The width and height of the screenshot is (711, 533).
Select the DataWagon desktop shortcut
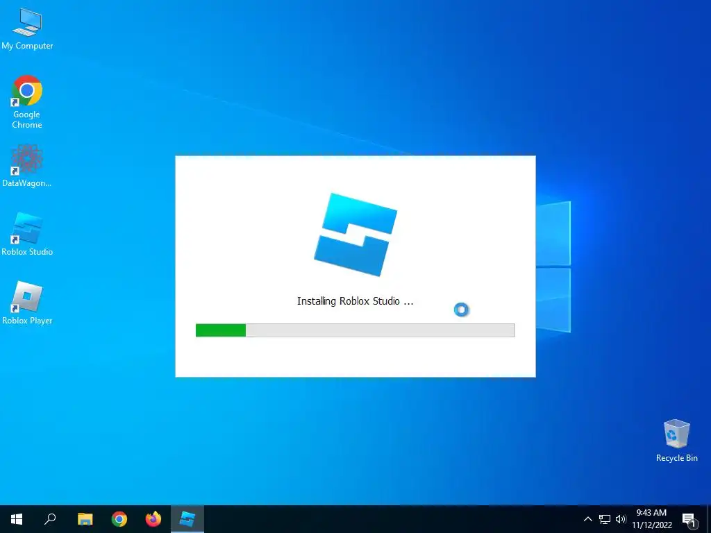[27, 166]
